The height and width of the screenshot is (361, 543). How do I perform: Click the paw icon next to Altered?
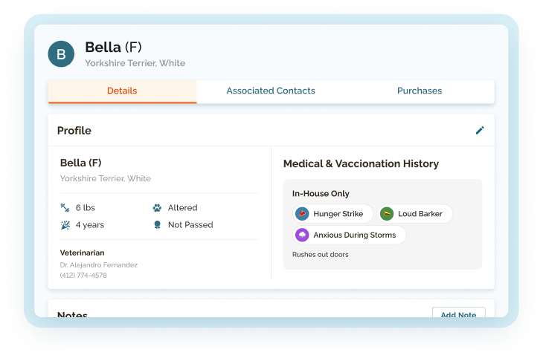click(157, 208)
